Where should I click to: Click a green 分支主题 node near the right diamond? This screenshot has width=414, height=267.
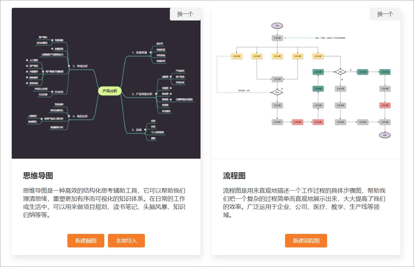363,72
